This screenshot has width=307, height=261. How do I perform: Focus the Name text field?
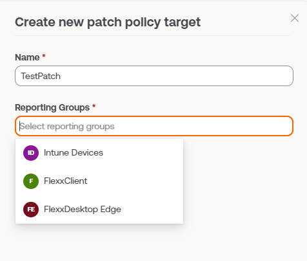point(154,76)
